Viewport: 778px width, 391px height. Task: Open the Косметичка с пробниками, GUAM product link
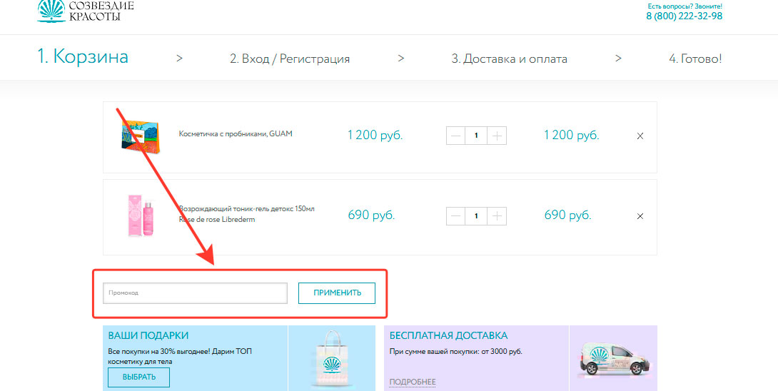click(236, 133)
